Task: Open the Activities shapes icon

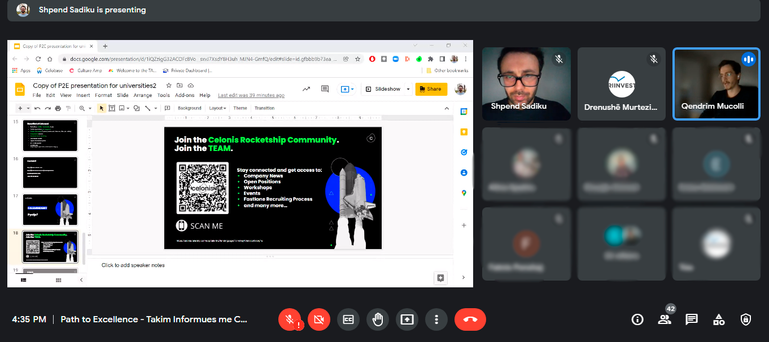Action: click(x=719, y=319)
